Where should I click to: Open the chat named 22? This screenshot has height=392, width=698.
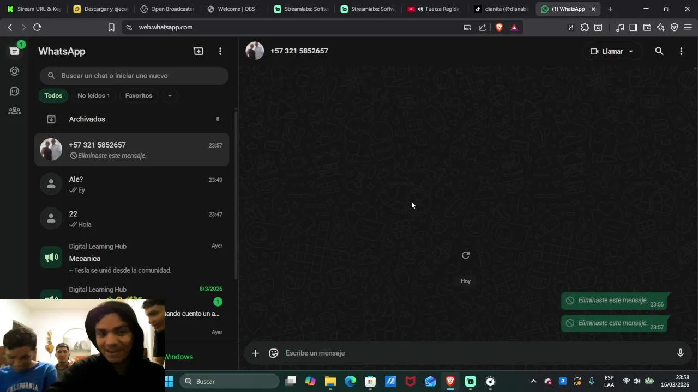click(x=131, y=219)
